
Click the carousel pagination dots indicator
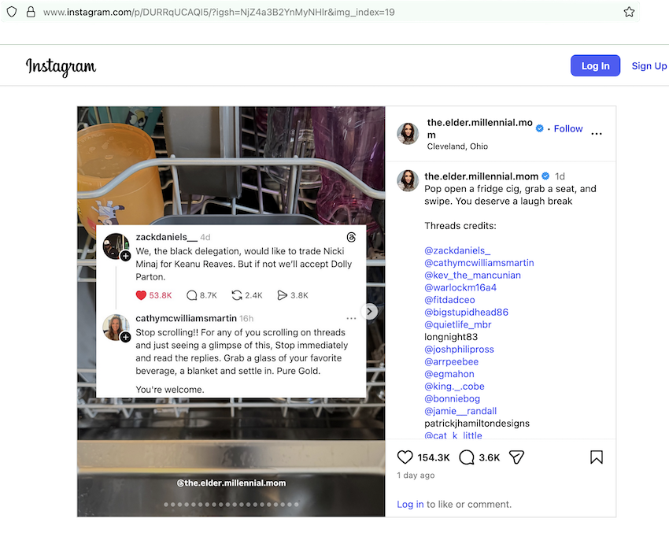click(x=231, y=504)
